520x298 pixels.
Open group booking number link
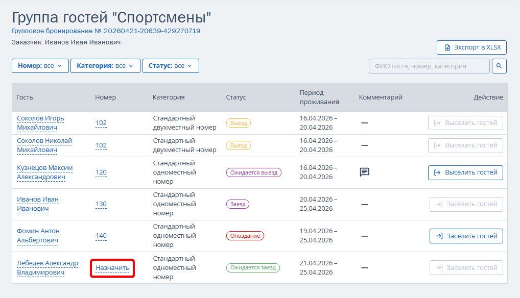click(x=106, y=31)
